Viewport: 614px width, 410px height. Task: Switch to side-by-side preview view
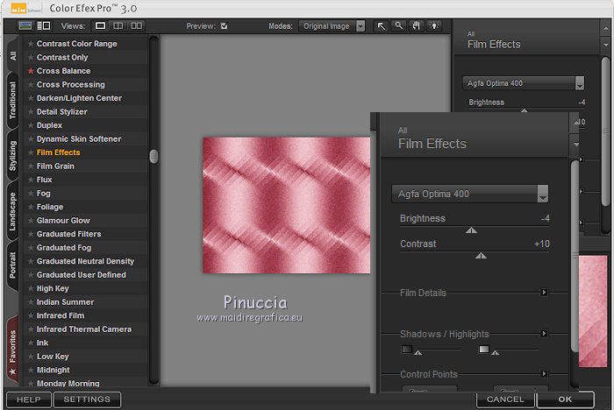[x=137, y=26]
